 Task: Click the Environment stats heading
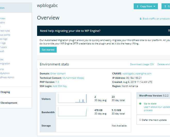(54, 64)
